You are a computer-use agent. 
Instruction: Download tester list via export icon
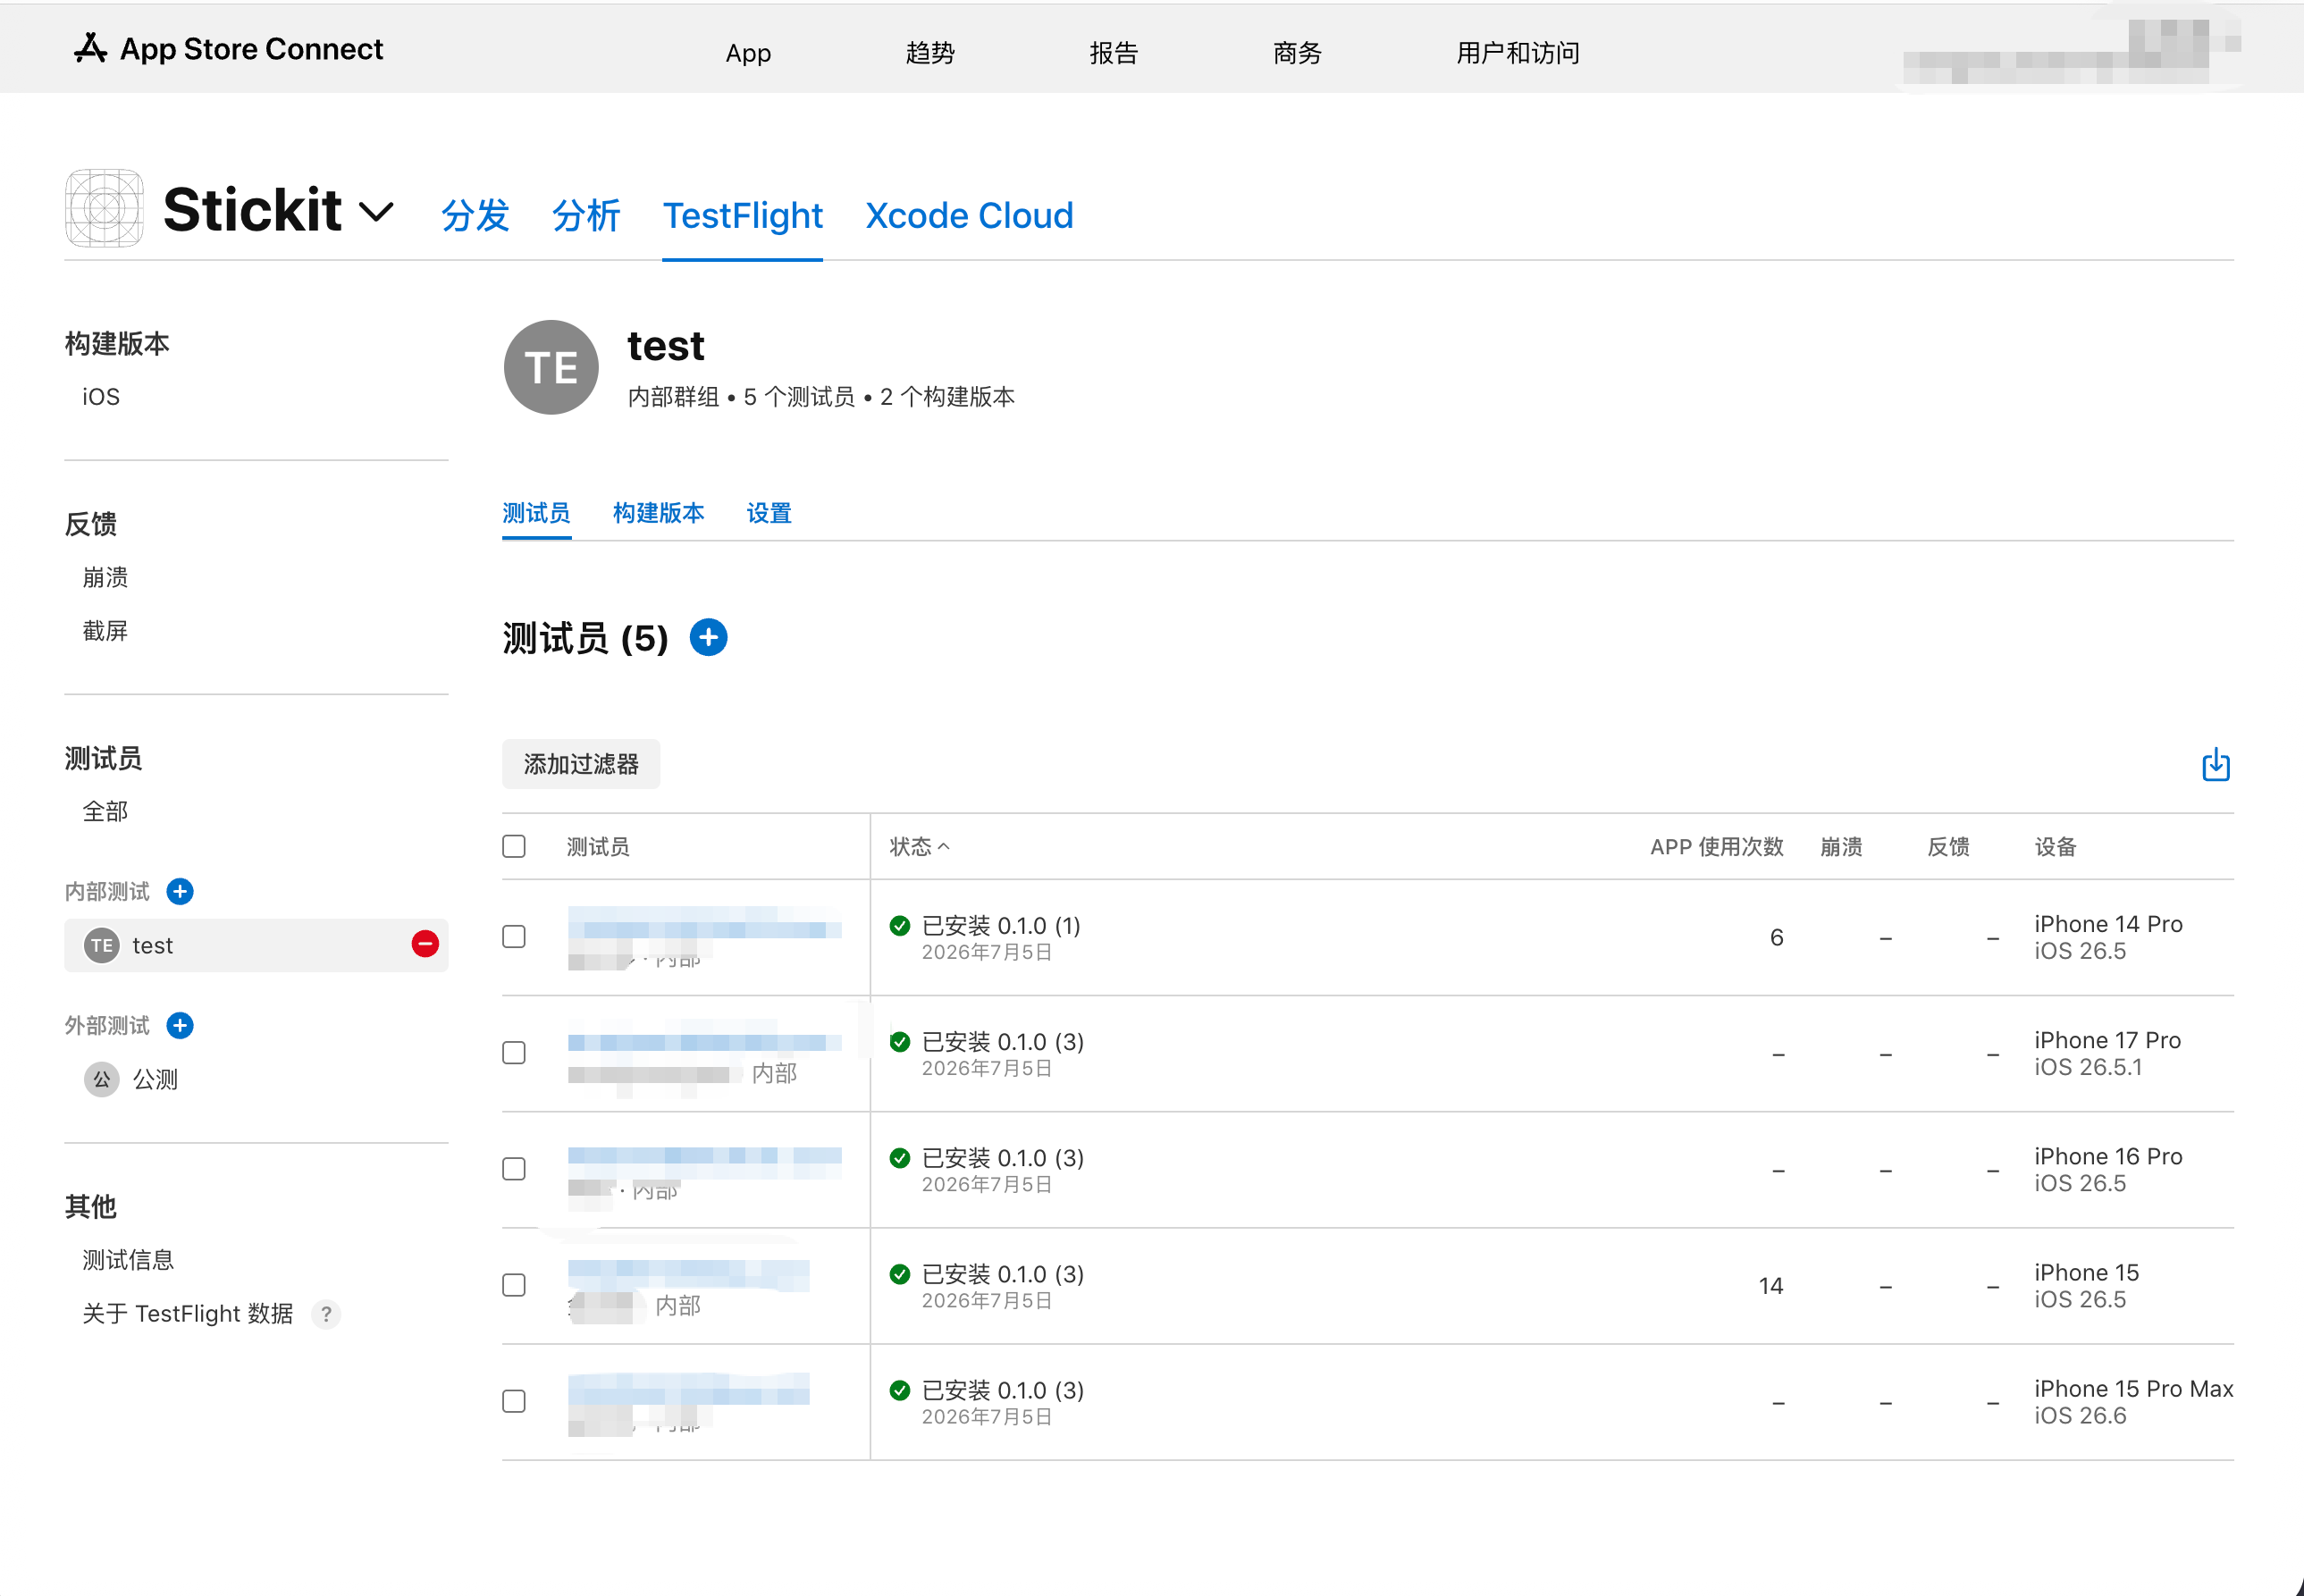2216,765
